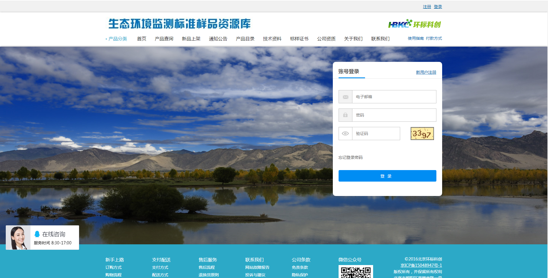Open the 产品查询 menu item
Viewport: 548px width, 278px height.
coord(164,39)
